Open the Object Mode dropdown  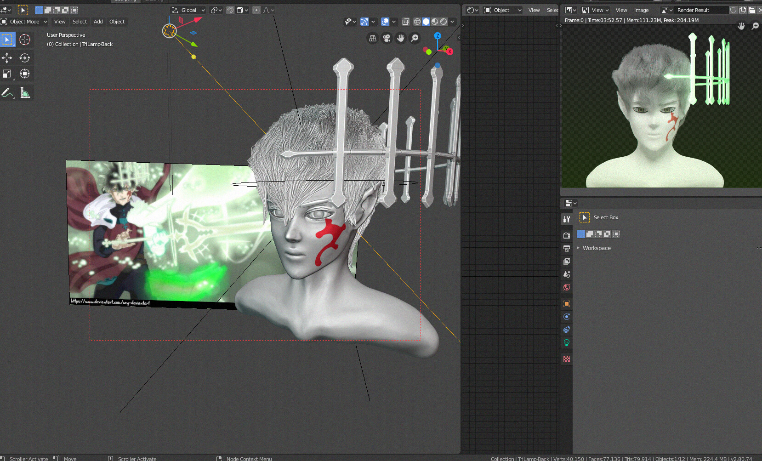pyautogui.click(x=24, y=22)
